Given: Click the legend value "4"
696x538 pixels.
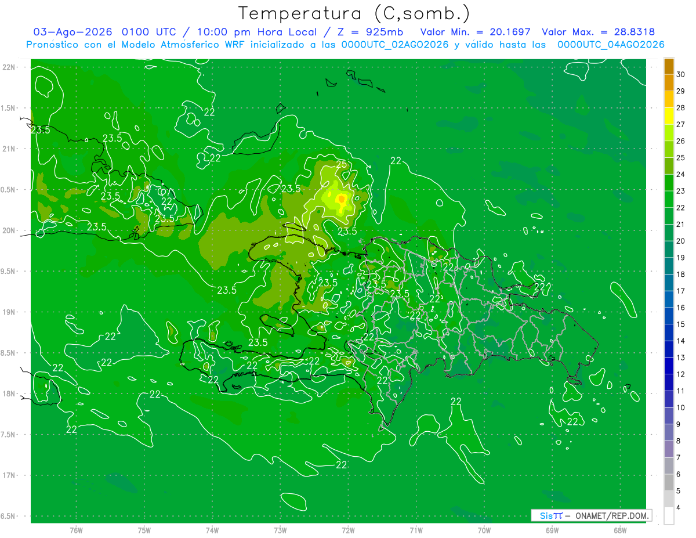Looking at the screenshot, I should 679,508.
